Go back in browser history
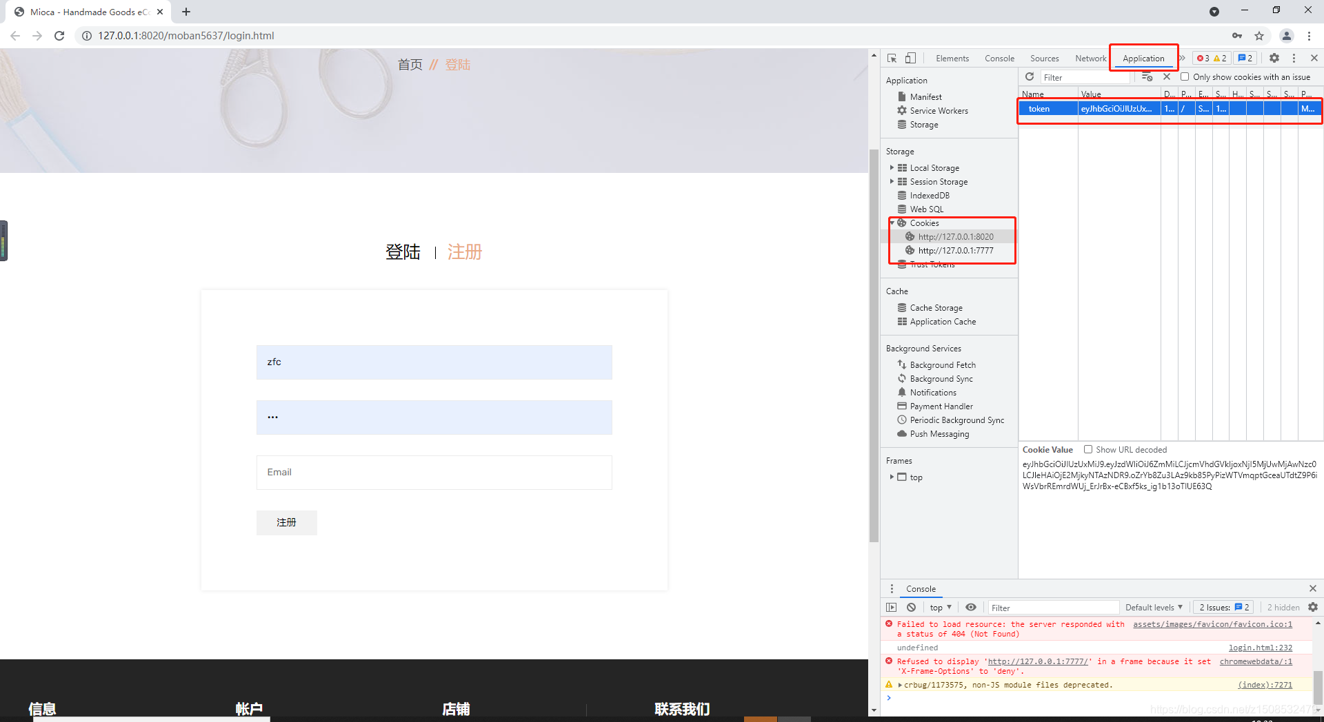This screenshot has height=722, width=1324. point(15,36)
